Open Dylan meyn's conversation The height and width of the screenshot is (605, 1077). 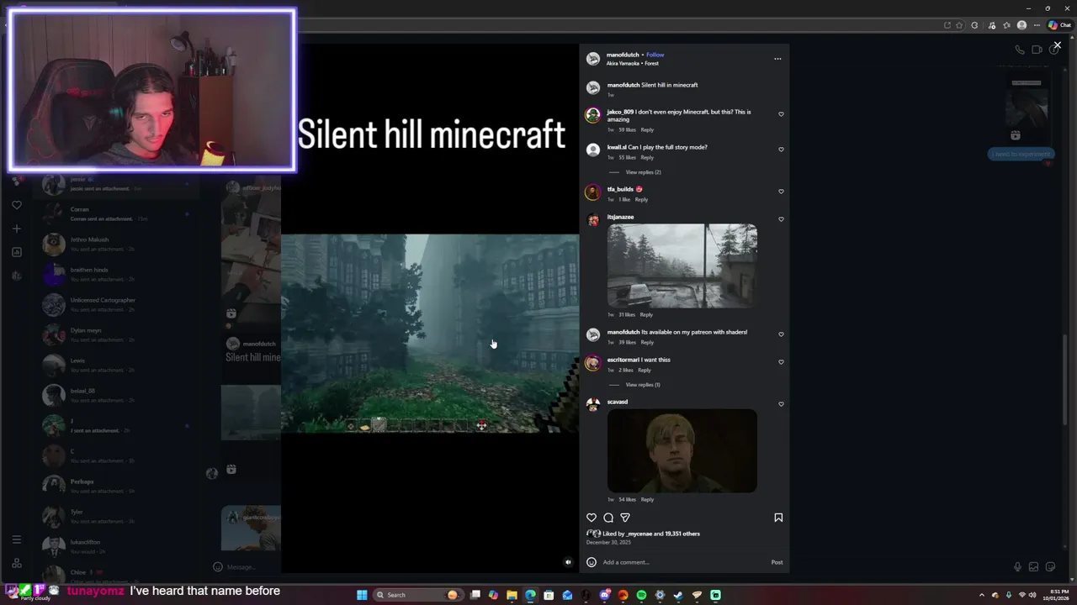point(115,334)
